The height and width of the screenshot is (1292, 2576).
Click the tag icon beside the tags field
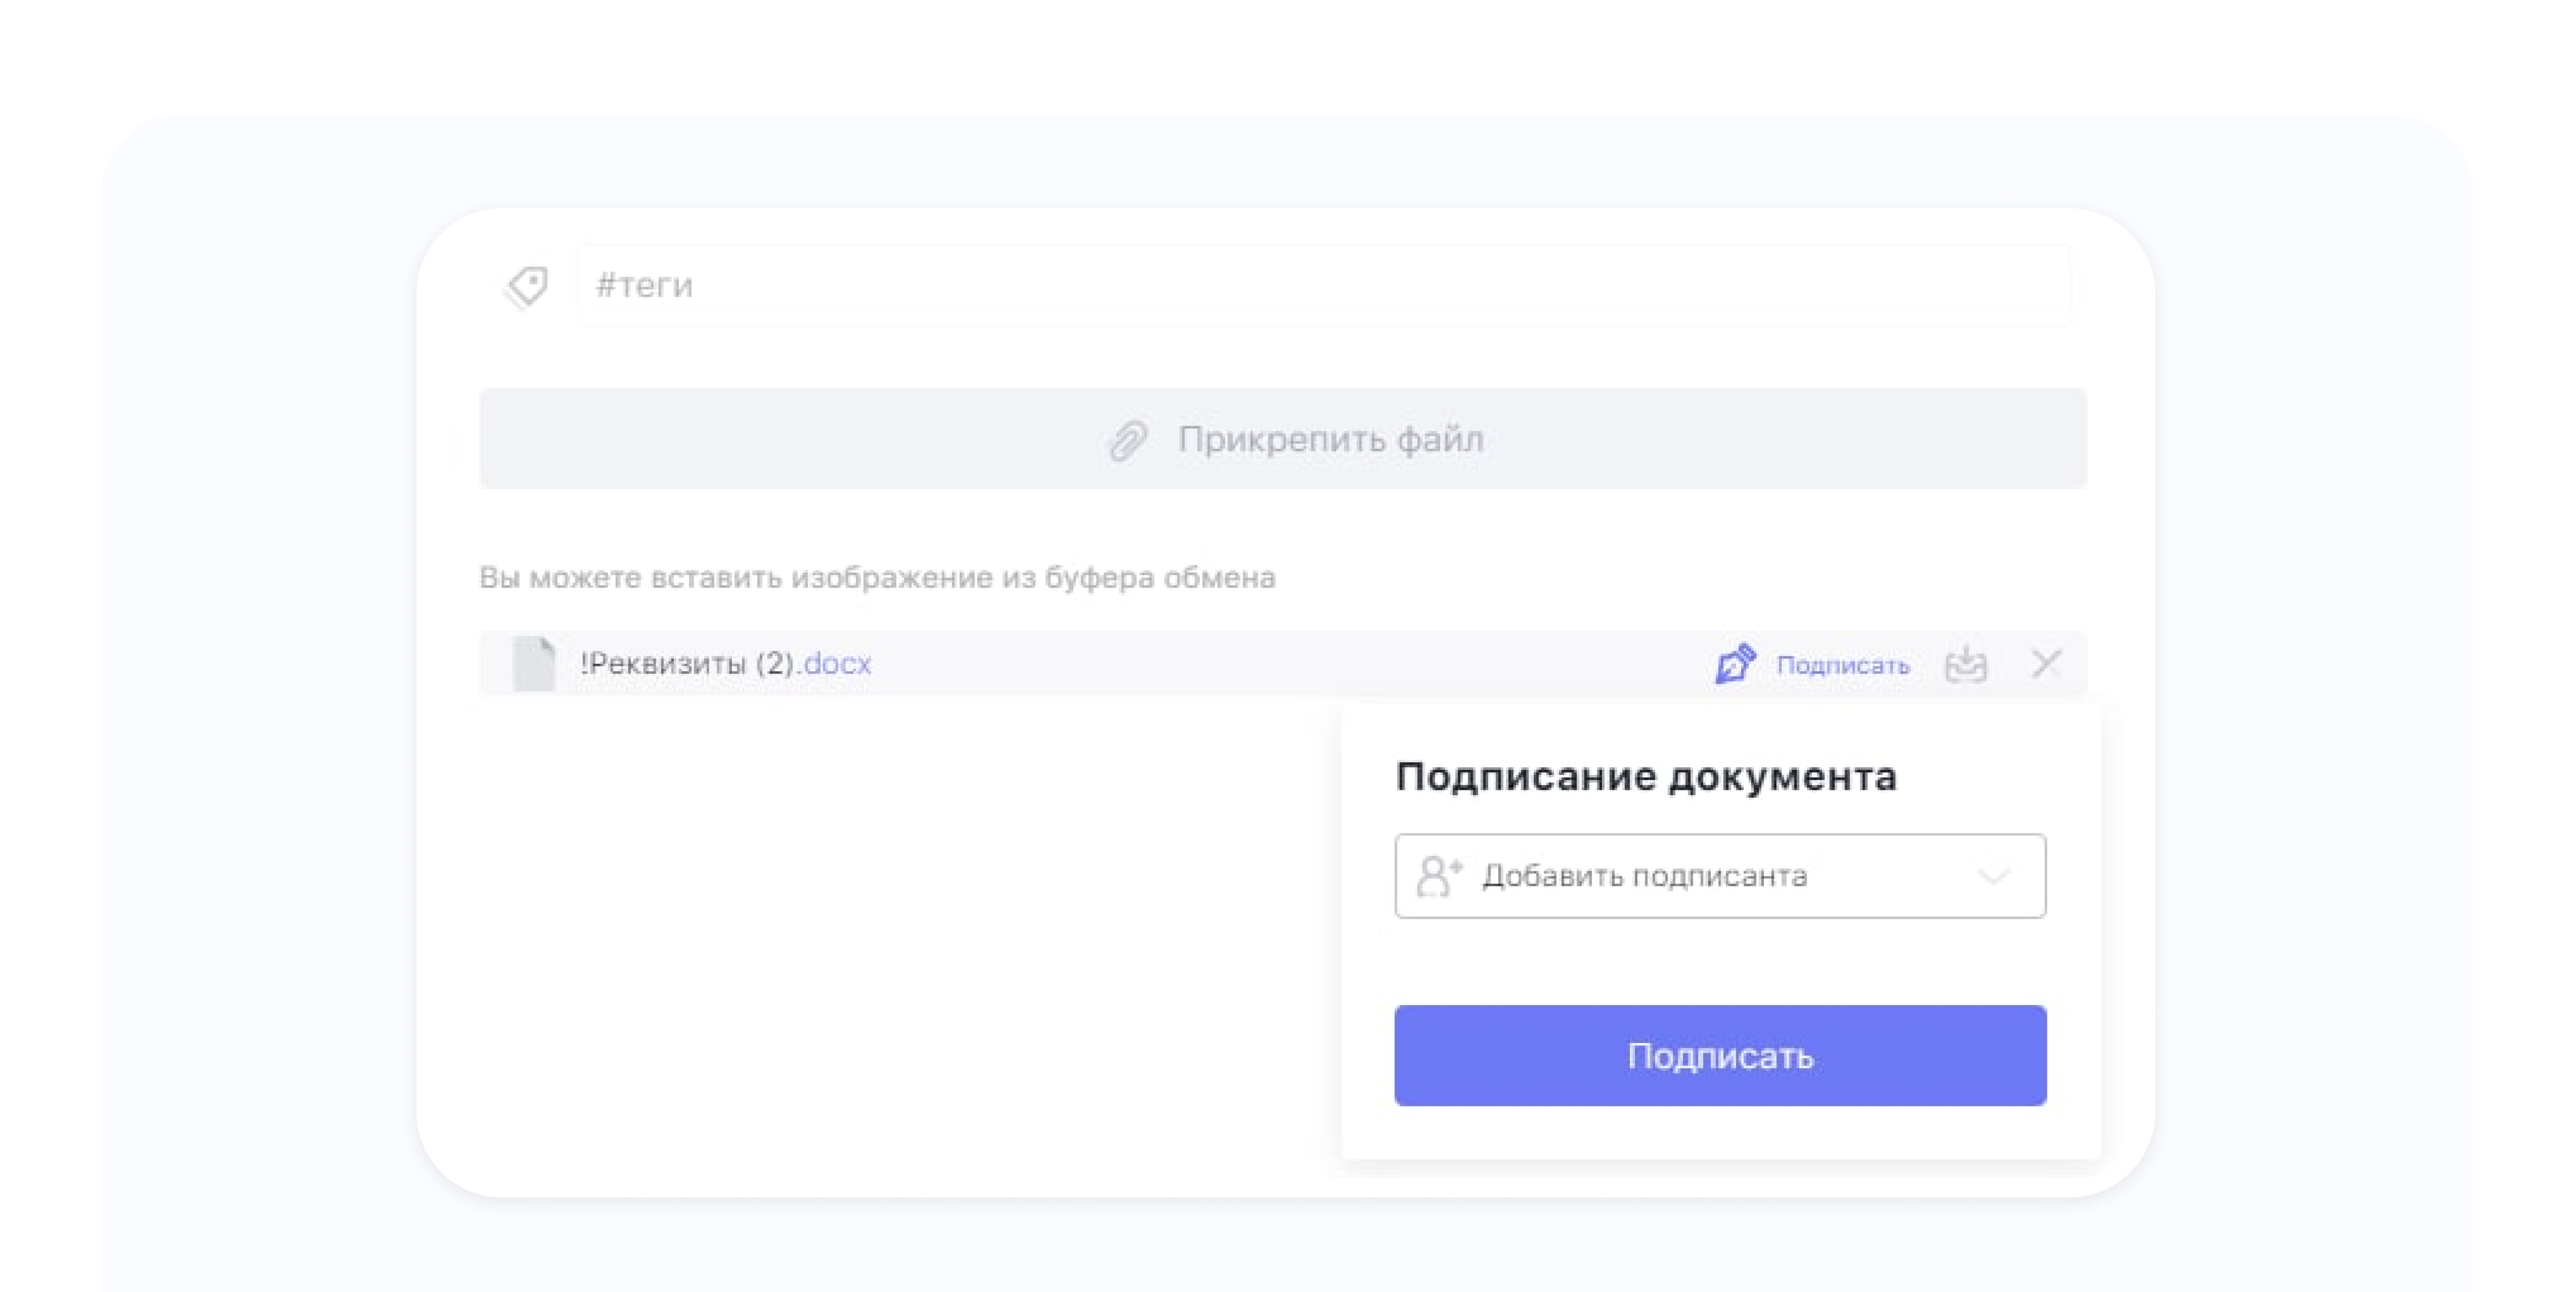527,287
